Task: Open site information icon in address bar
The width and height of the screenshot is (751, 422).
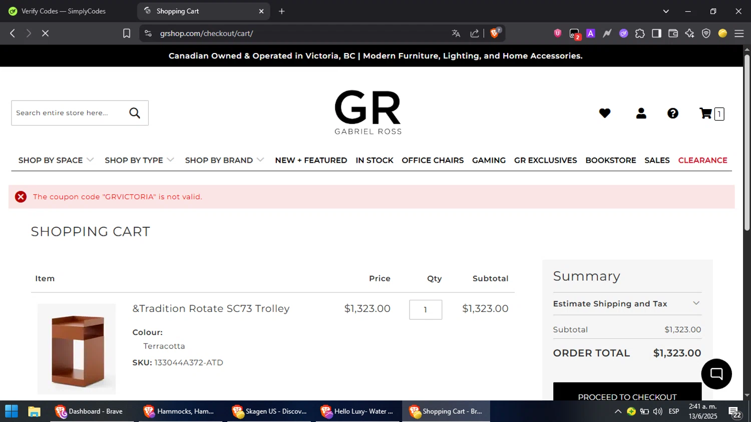Action: (x=148, y=34)
